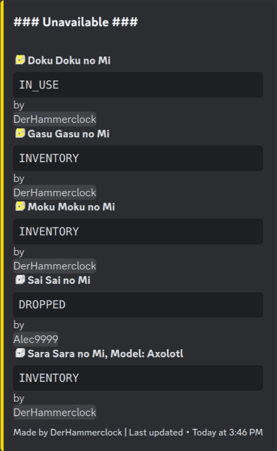The image size is (277, 451).
Task: Click the INVENTORY code block under Gasu Gasu
Action: pos(138,158)
